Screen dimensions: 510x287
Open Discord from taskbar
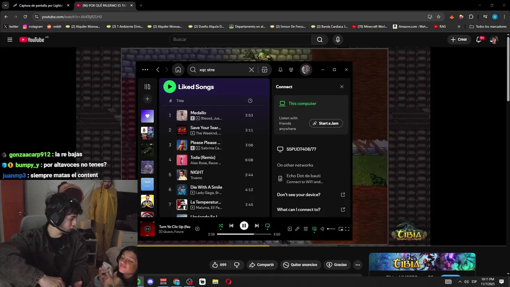[x=150, y=282]
